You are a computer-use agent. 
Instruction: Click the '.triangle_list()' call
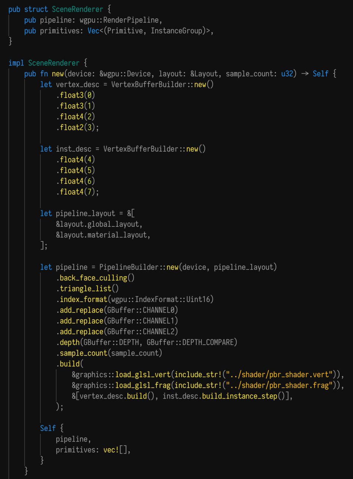tap(87, 289)
